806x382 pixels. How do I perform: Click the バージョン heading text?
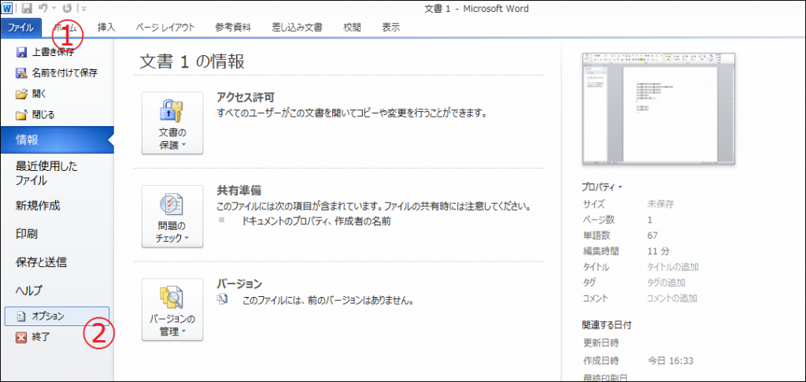pyautogui.click(x=239, y=284)
